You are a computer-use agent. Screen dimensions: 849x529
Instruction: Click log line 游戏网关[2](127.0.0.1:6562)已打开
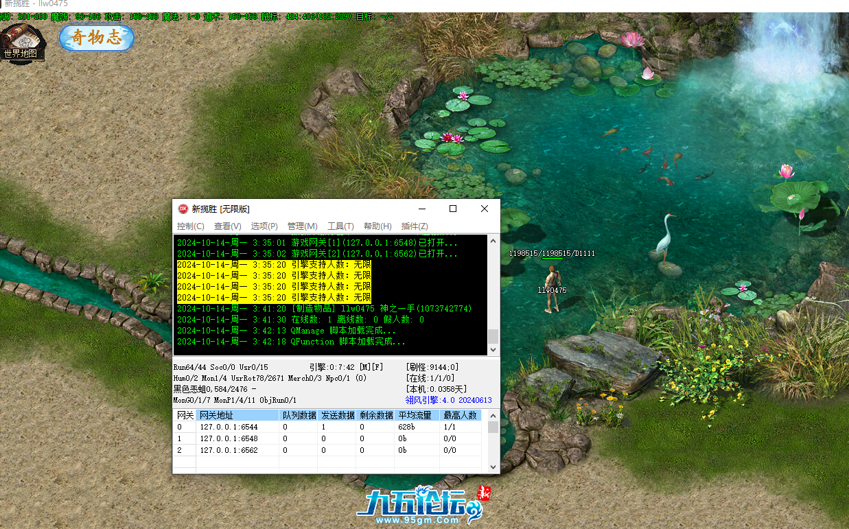(317, 254)
